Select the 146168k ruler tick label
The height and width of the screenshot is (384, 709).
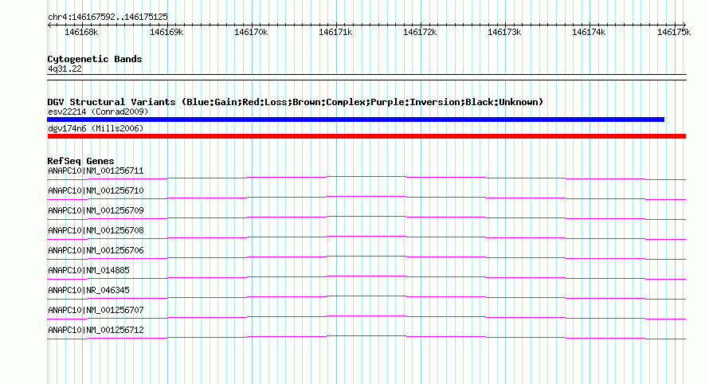[x=81, y=32]
